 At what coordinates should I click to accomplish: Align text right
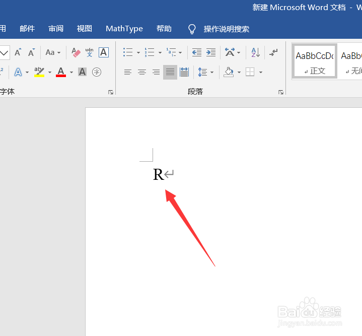[x=156, y=72]
